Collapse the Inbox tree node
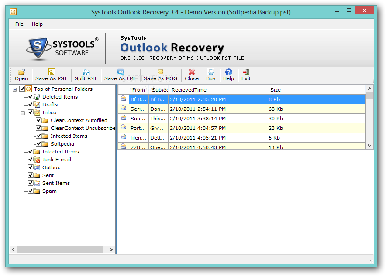Viewport: 386px width, 276px height. (23, 113)
